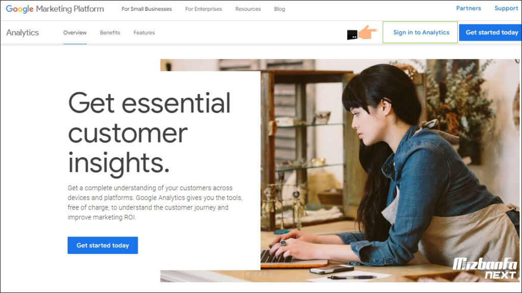Click the Sign in to Analytics button

pyautogui.click(x=420, y=32)
